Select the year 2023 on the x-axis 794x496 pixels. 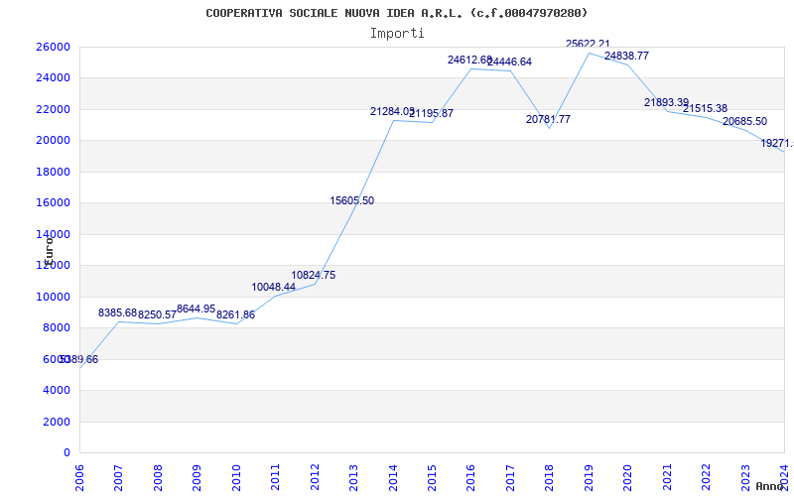[x=745, y=477]
